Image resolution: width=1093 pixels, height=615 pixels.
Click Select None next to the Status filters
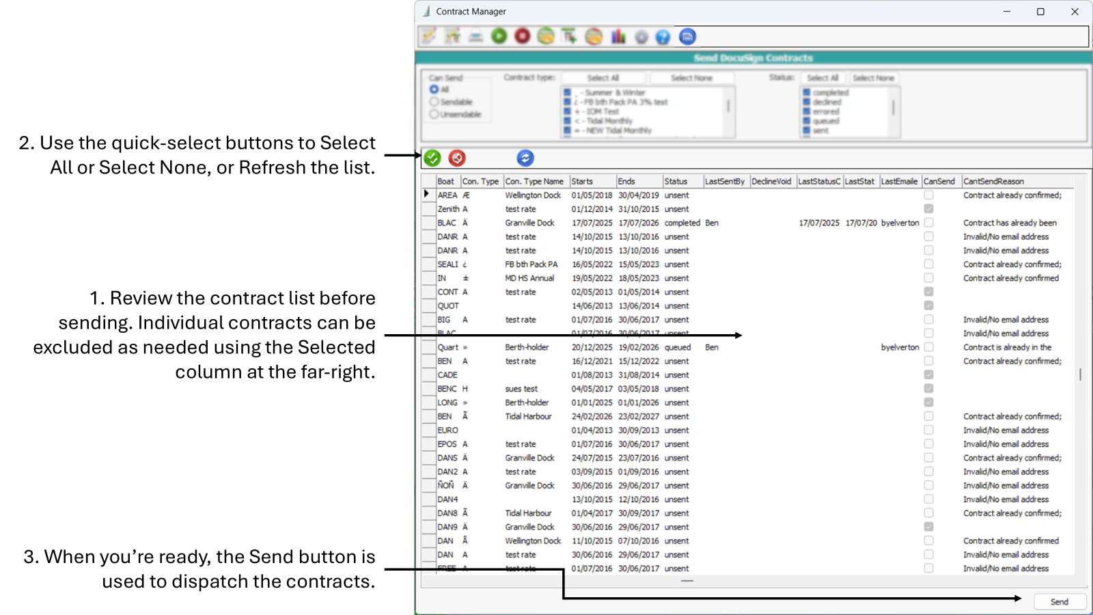(x=874, y=77)
